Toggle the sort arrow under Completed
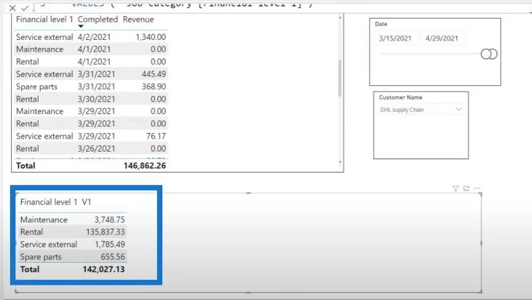This screenshot has width=532, height=300. [80, 27]
